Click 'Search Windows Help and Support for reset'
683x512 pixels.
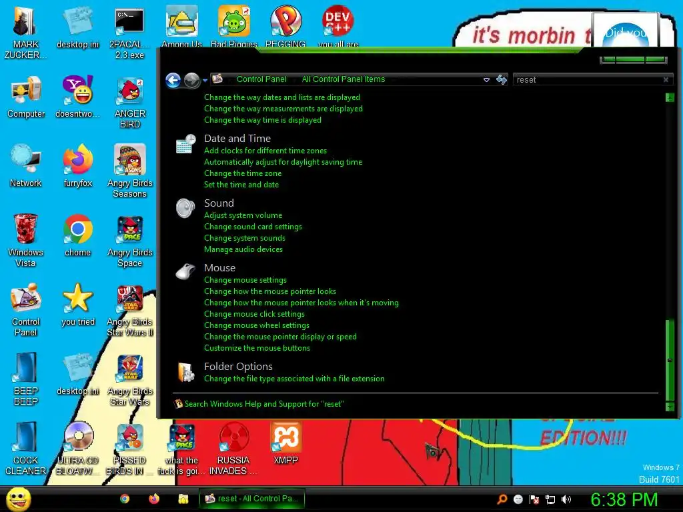click(264, 404)
